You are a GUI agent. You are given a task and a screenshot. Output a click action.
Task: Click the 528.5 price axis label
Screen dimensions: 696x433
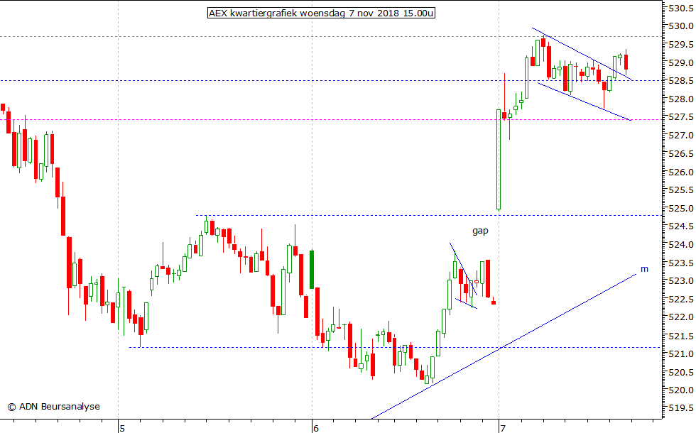pos(681,81)
